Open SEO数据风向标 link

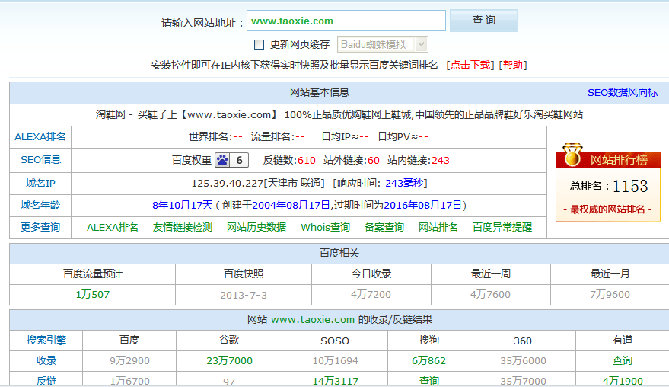622,92
